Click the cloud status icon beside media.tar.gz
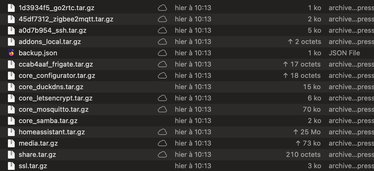This screenshot has width=374, height=171. coord(162,143)
